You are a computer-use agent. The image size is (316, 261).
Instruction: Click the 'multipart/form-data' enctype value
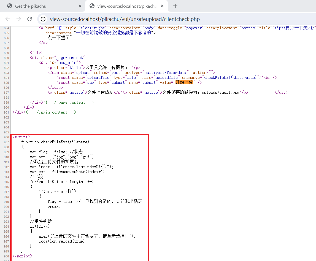165,72
